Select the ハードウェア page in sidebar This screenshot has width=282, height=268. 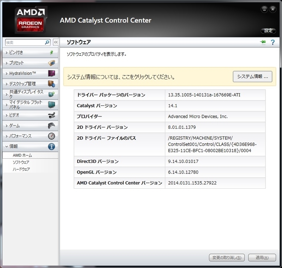30,169
